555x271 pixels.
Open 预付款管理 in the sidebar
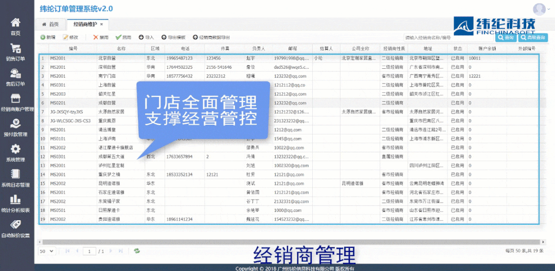click(x=15, y=128)
